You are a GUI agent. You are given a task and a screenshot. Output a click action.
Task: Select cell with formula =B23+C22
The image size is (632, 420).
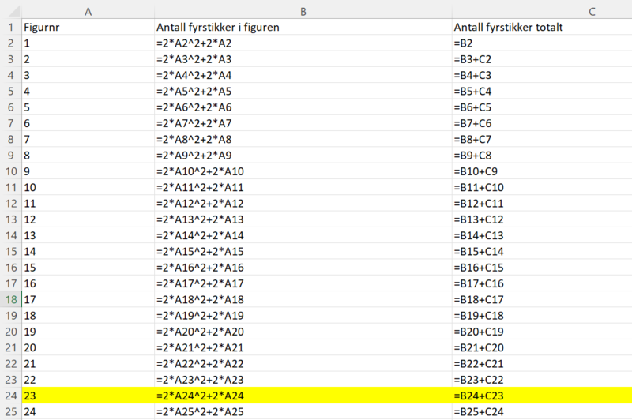[x=542, y=379]
